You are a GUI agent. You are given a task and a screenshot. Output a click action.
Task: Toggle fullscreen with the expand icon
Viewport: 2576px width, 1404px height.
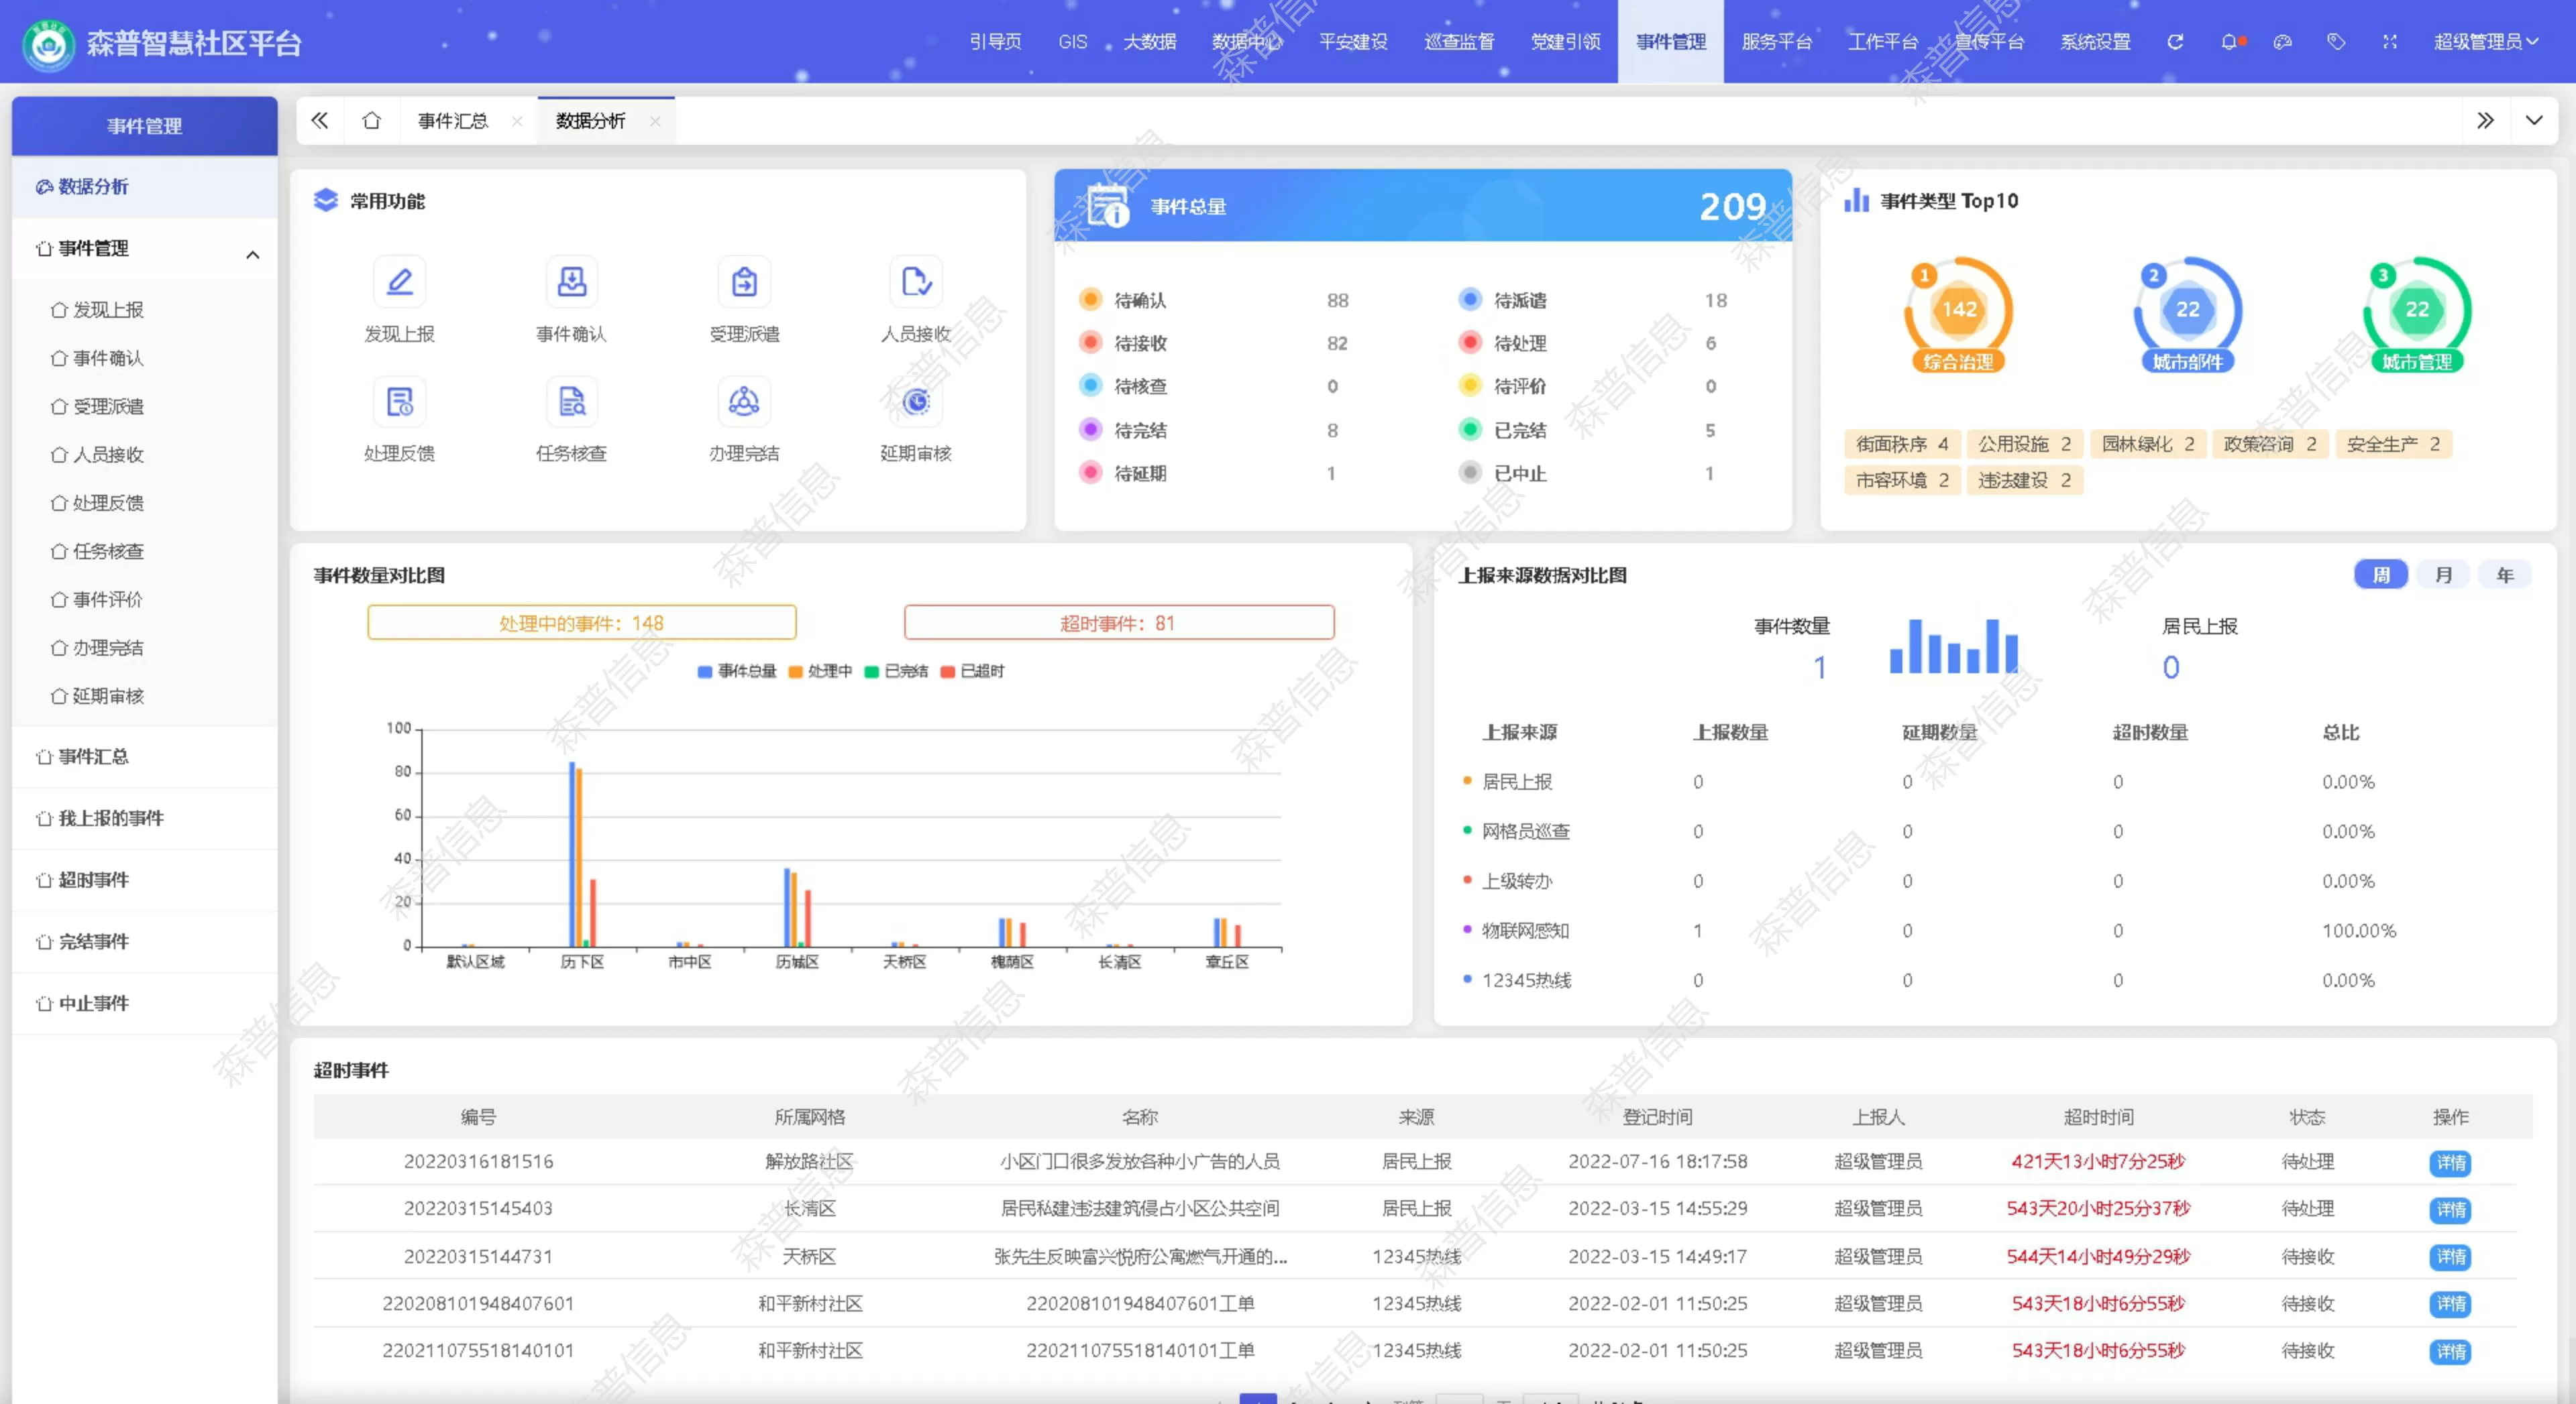(x=2390, y=42)
